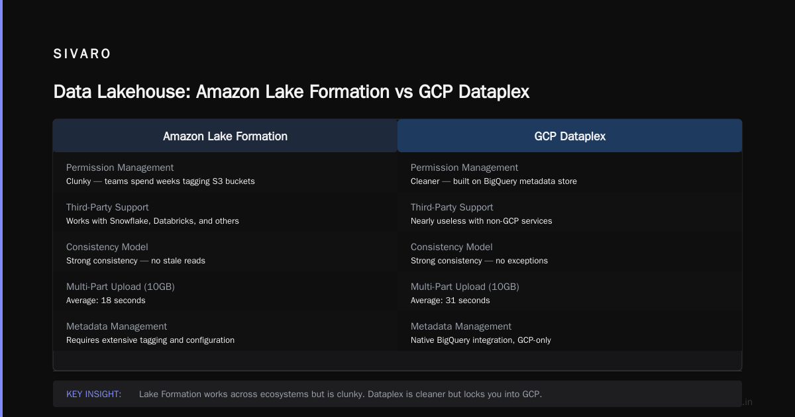Click Metadata Management label in GCP Dataplex column
Screen dimensions: 795x417
[x=461, y=326]
